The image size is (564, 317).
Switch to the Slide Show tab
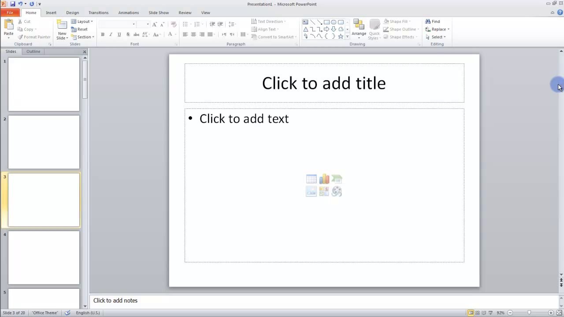[x=159, y=13]
